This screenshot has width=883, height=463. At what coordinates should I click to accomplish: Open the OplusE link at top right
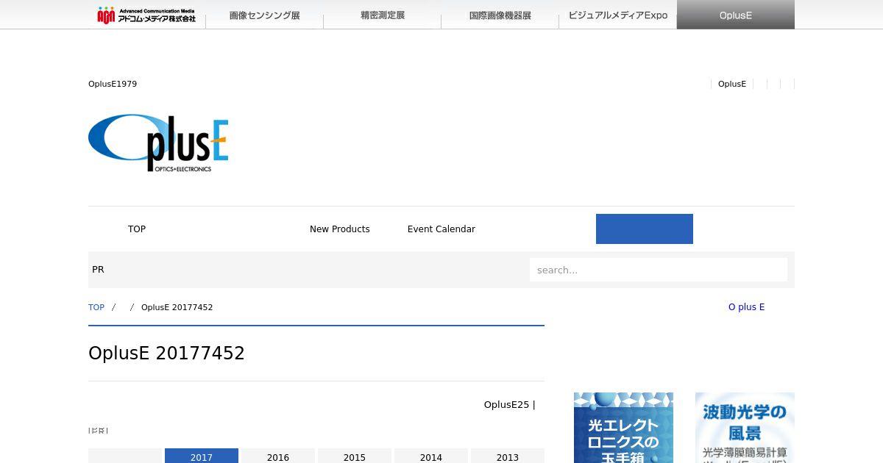coord(732,84)
